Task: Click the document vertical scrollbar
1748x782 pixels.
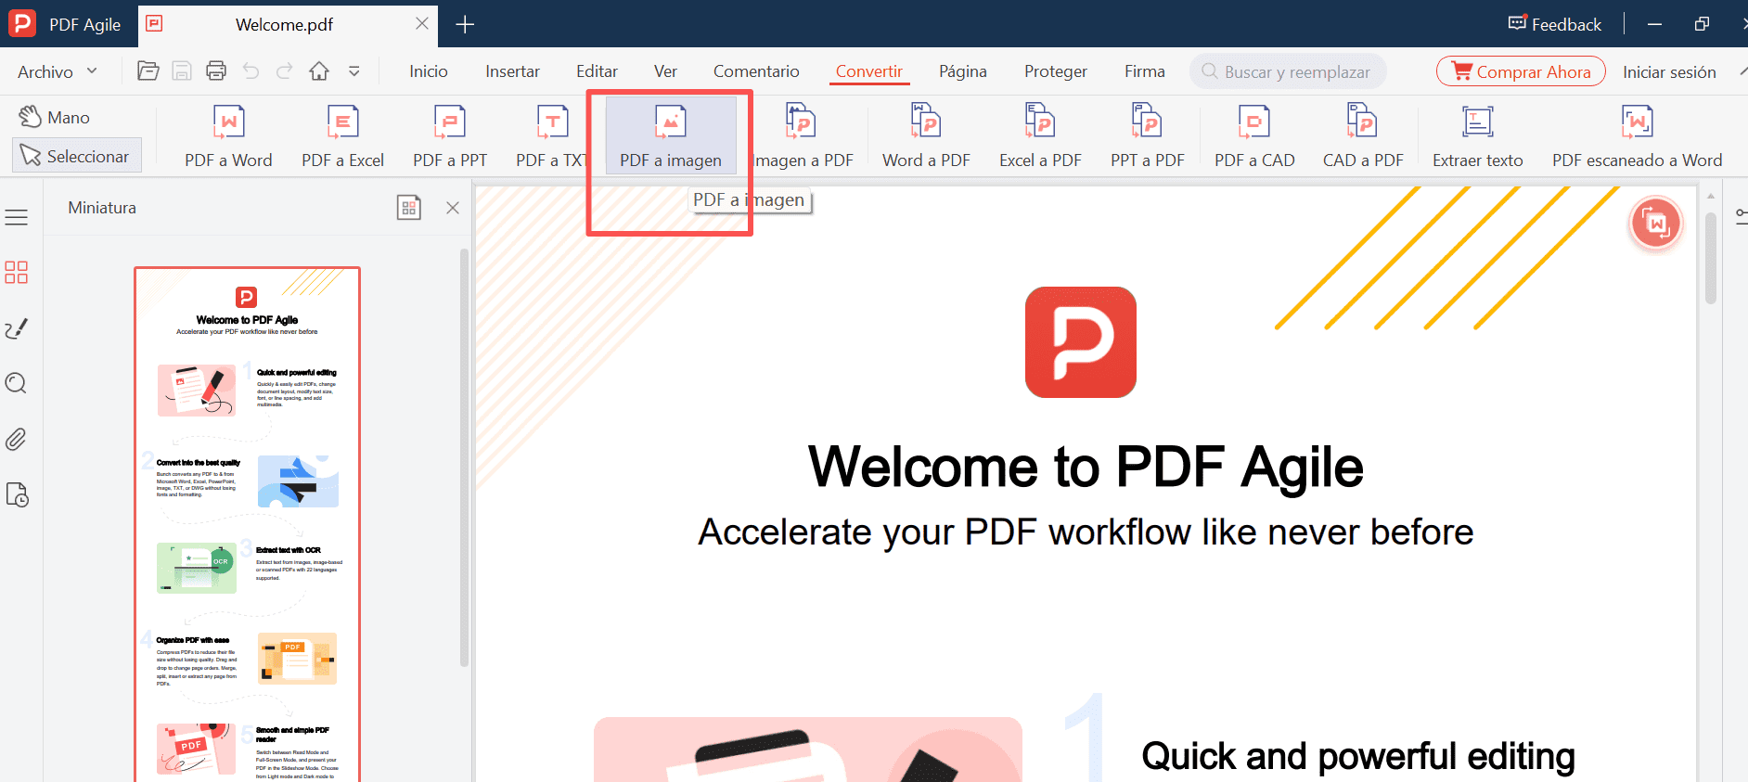Action: click(1711, 260)
